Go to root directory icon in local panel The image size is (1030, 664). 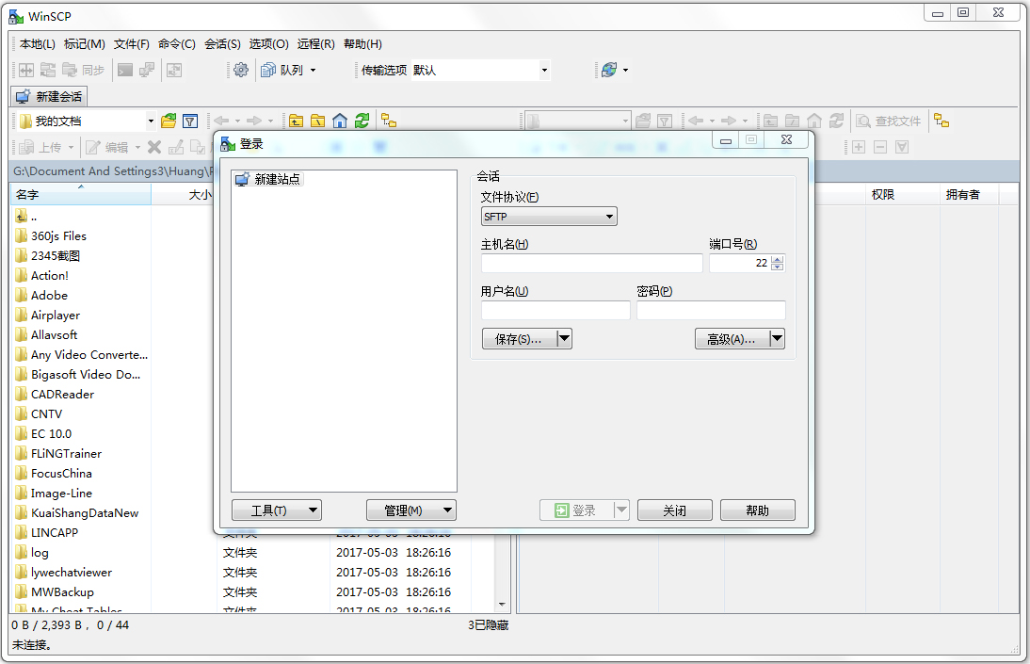[x=318, y=121]
